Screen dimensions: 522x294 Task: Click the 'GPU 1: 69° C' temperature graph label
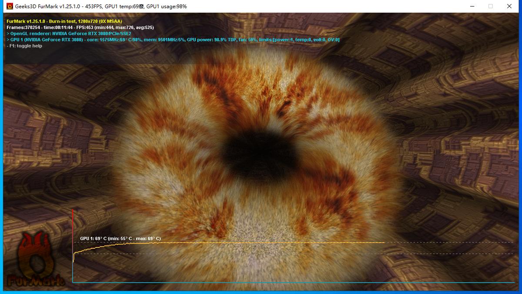click(x=120, y=238)
